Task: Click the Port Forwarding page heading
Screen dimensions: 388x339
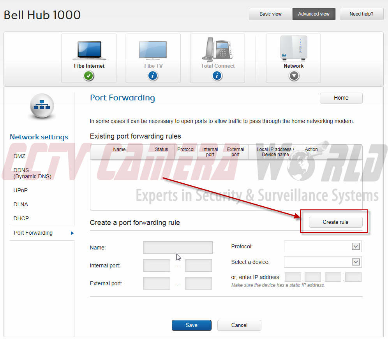Action: (122, 98)
